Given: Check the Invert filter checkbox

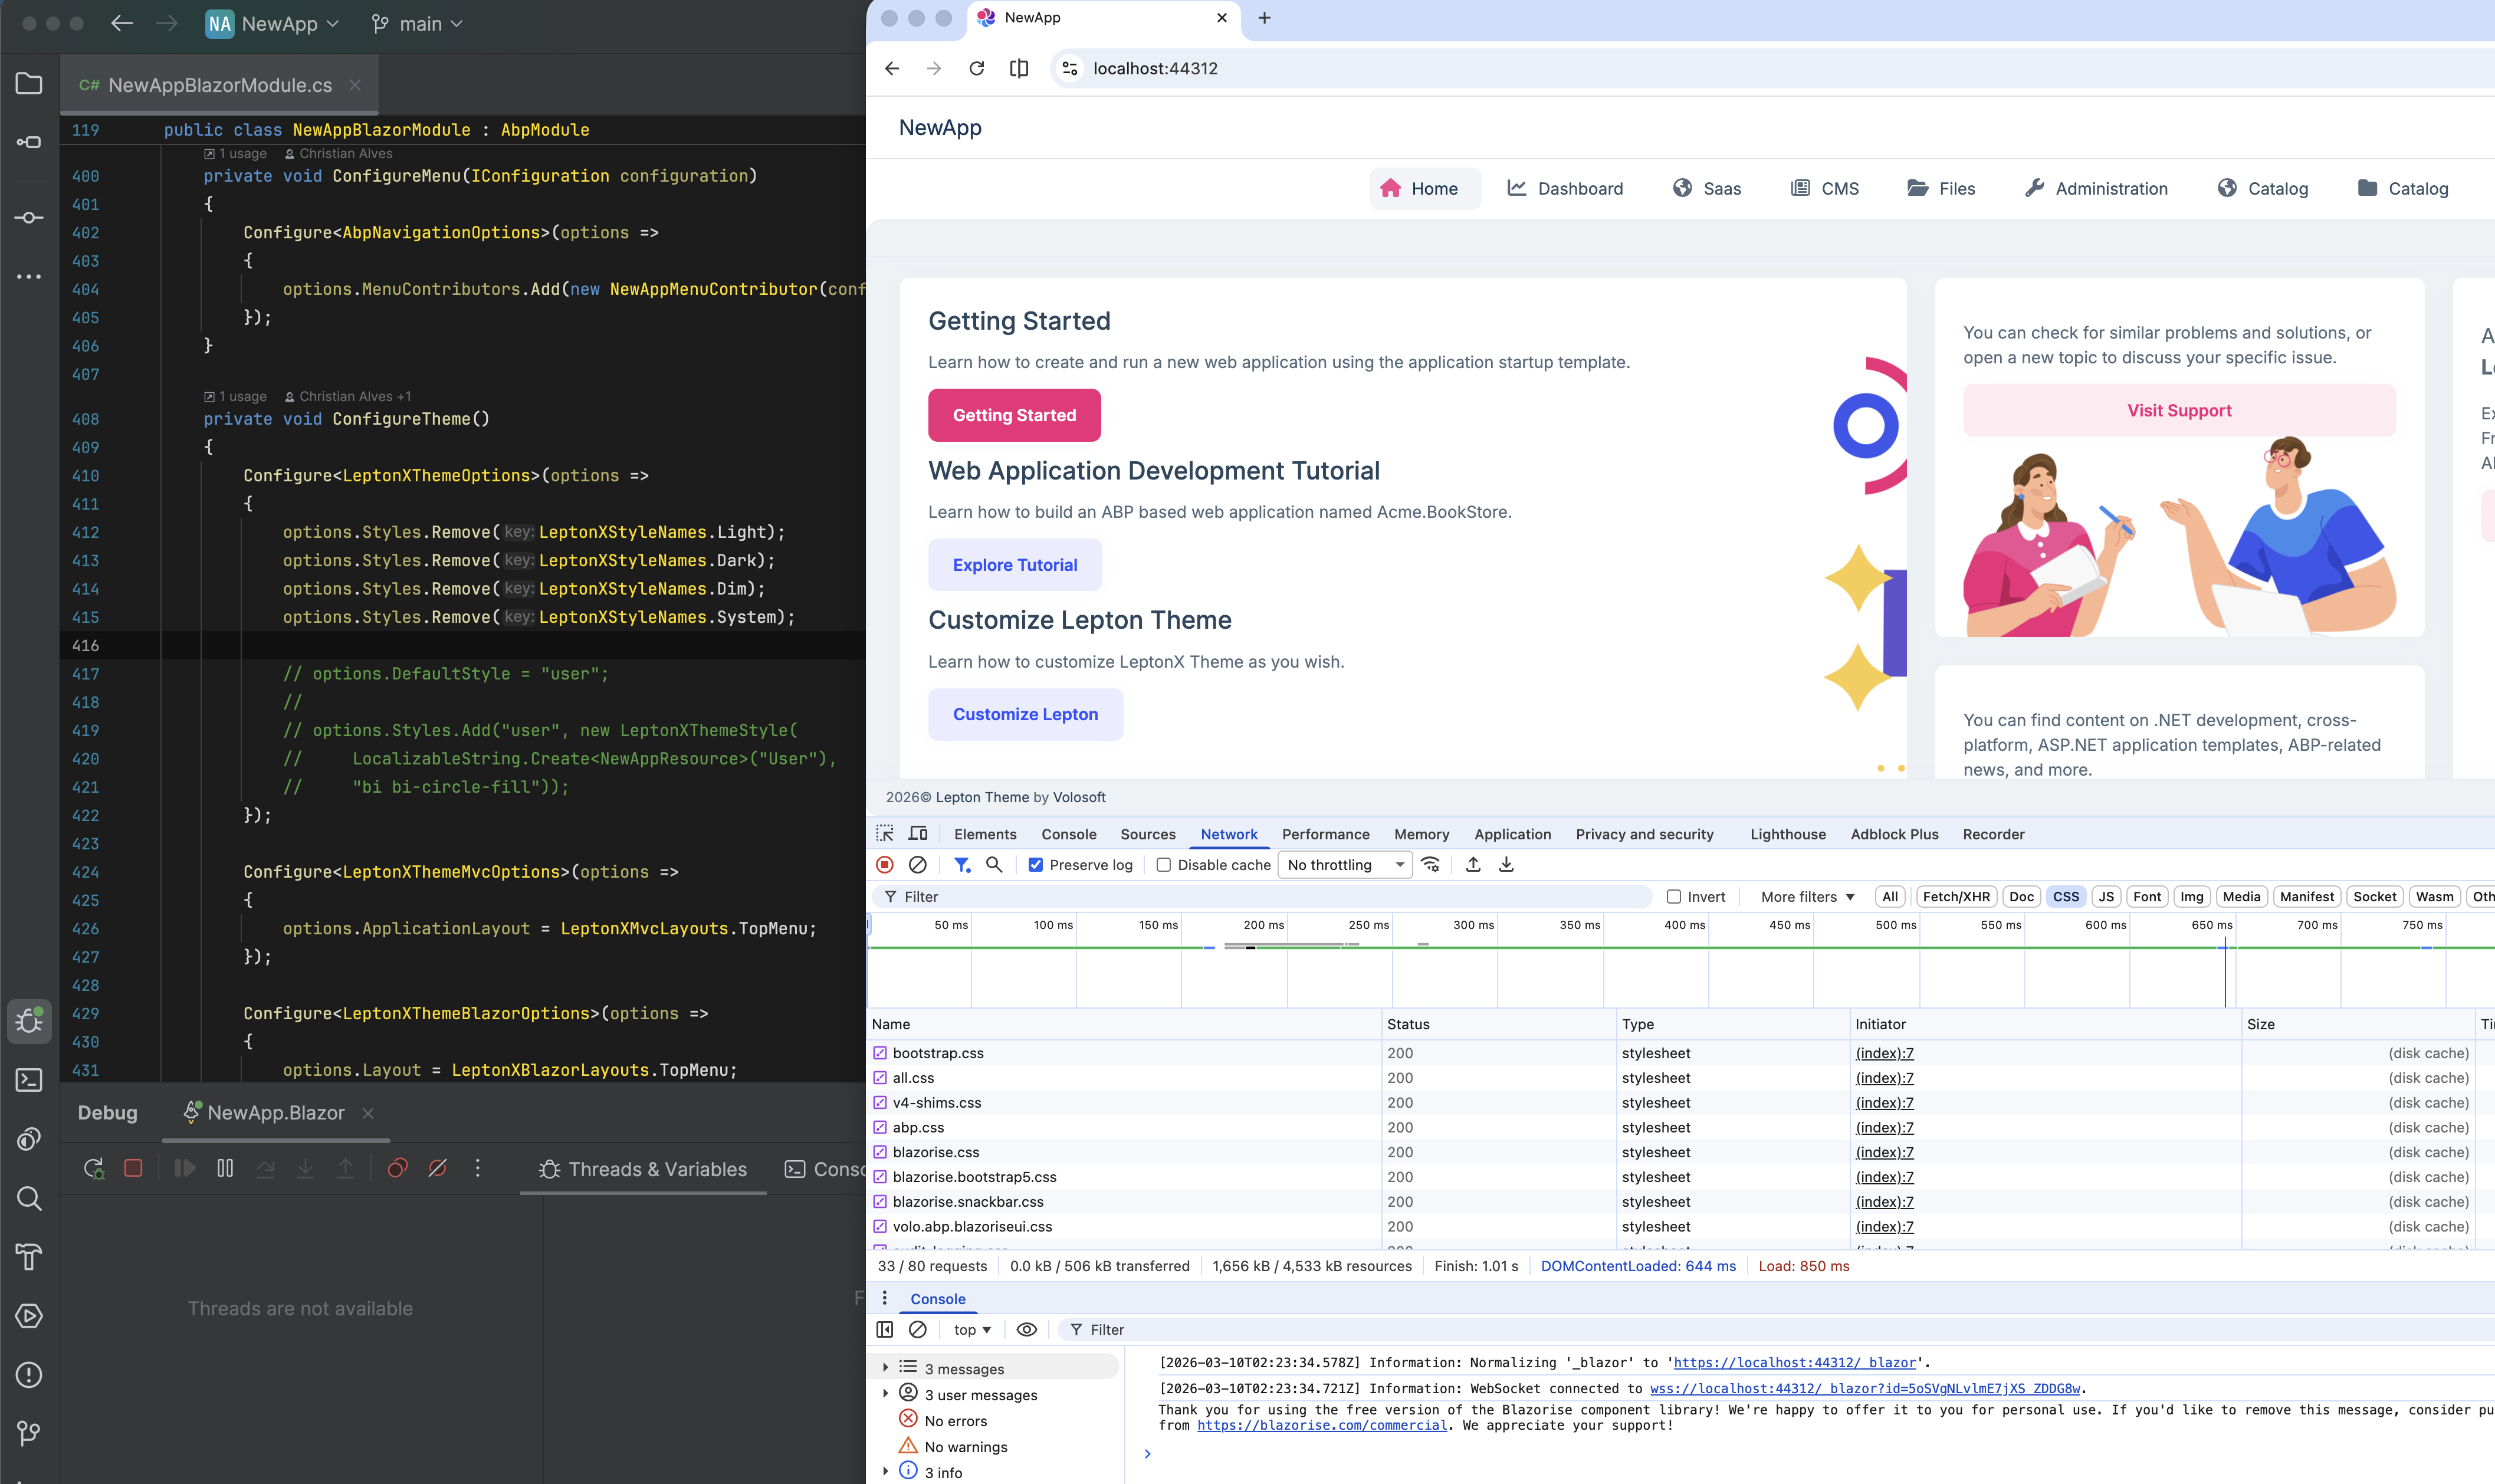Looking at the screenshot, I should coord(1674,897).
